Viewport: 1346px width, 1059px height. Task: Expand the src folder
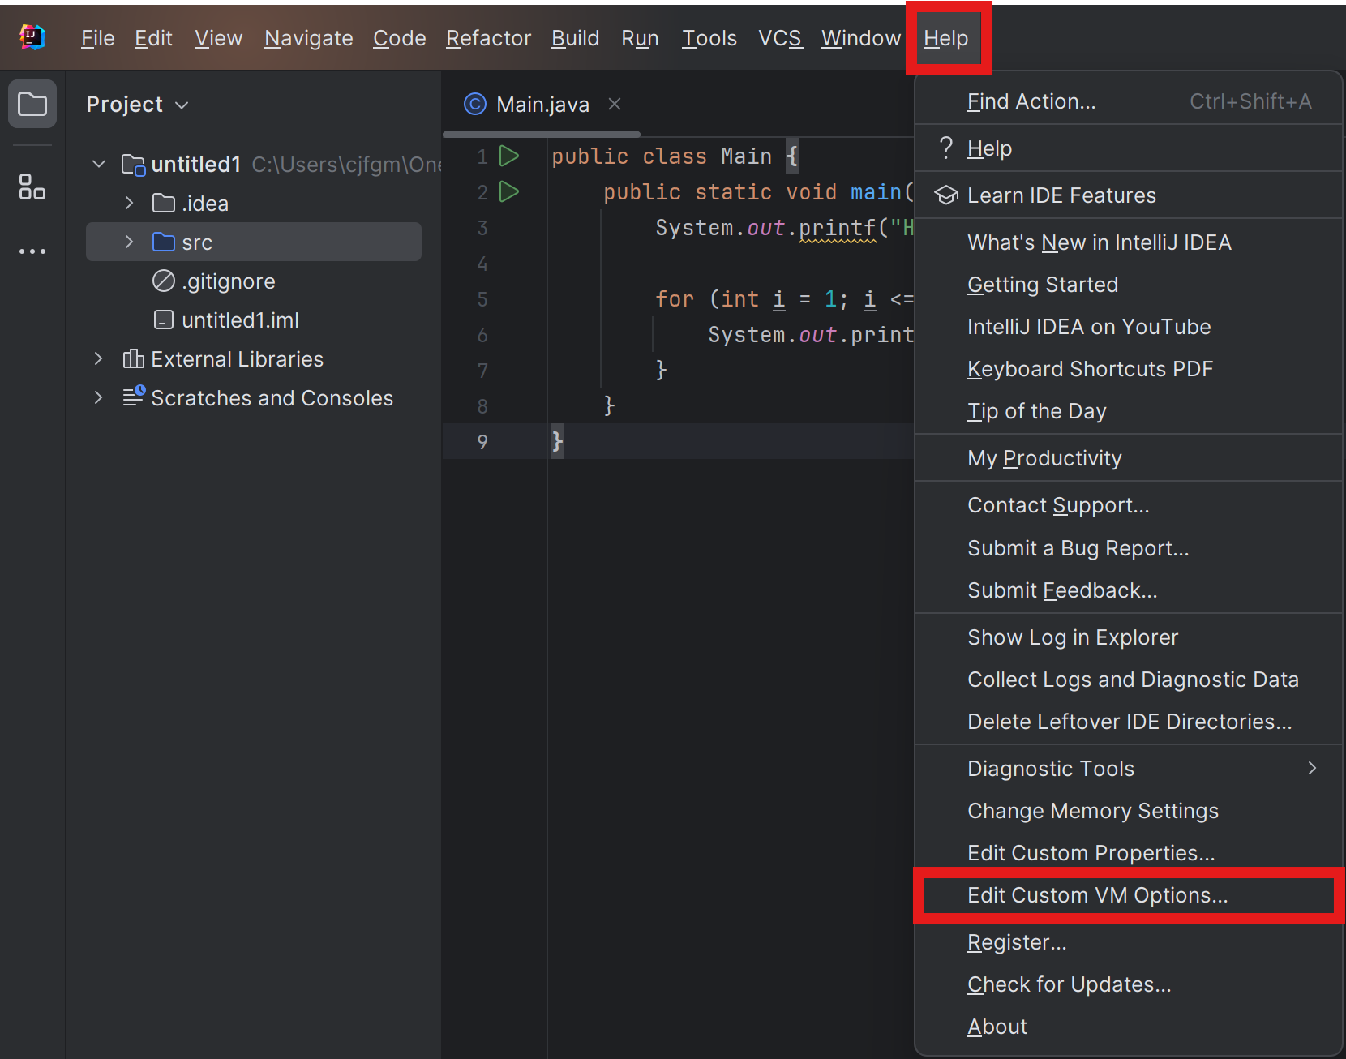tap(129, 242)
